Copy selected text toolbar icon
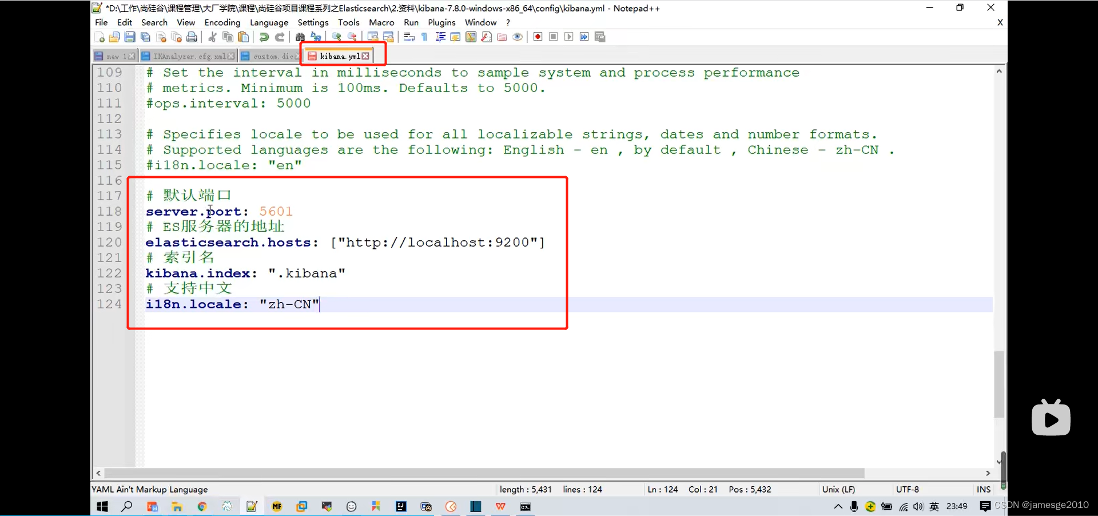The image size is (1098, 516). pyautogui.click(x=228, y=37)
